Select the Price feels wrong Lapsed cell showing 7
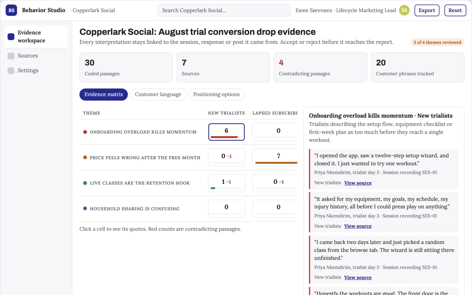 pos(275,158)
